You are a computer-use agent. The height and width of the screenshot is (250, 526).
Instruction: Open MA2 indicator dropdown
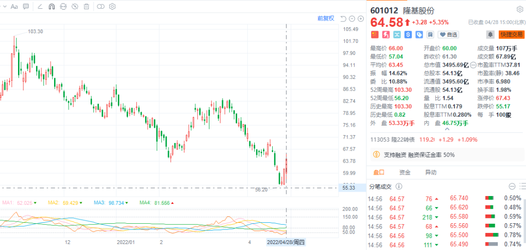pos(81,203)
